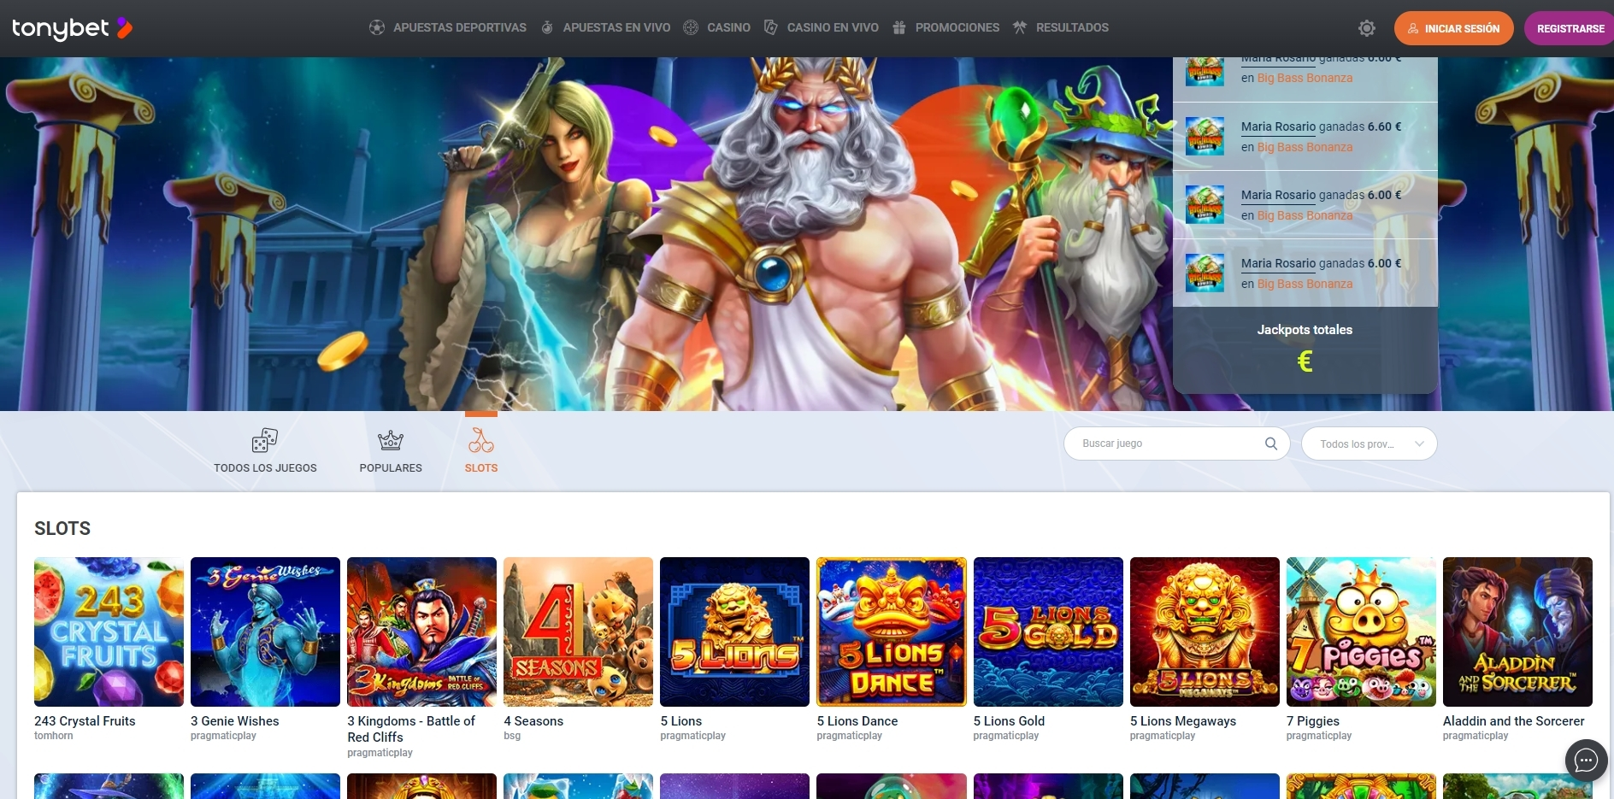Screen dimensions: 1614x799
Task: Go to Apuestas en Vivo
Action: [x=616, y=27]
